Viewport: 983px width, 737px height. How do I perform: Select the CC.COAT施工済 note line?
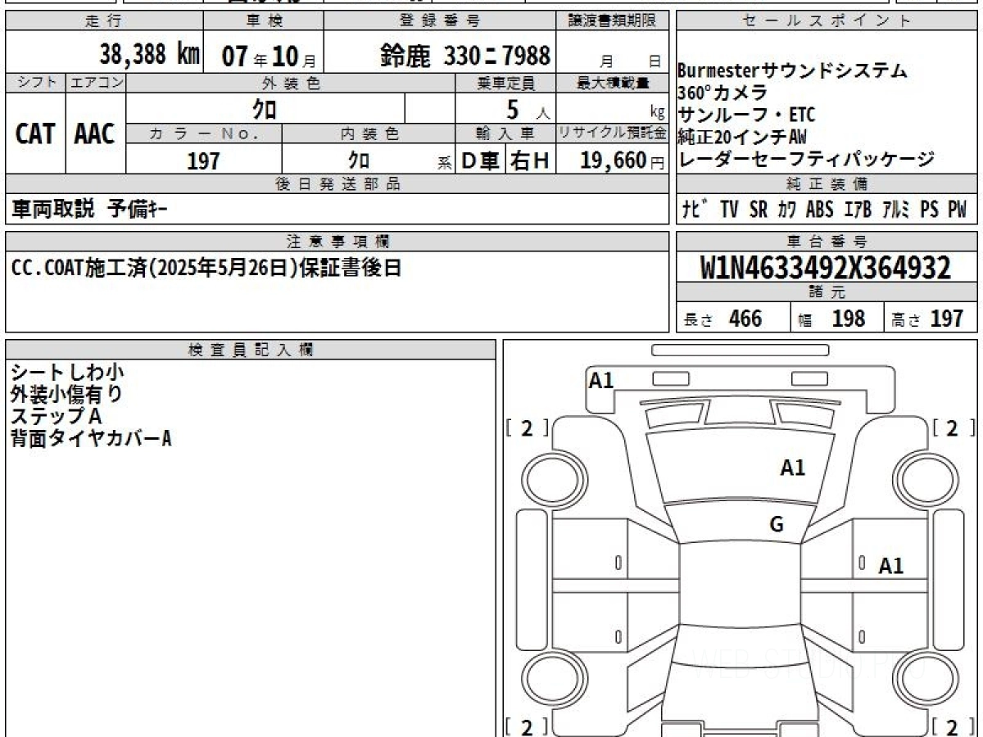(x=206, y=268)
